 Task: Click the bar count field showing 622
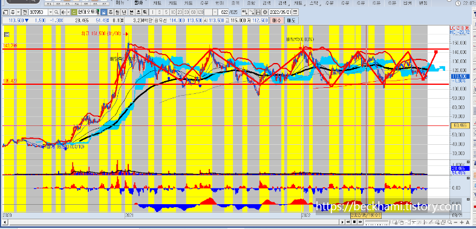pos(223,13)
